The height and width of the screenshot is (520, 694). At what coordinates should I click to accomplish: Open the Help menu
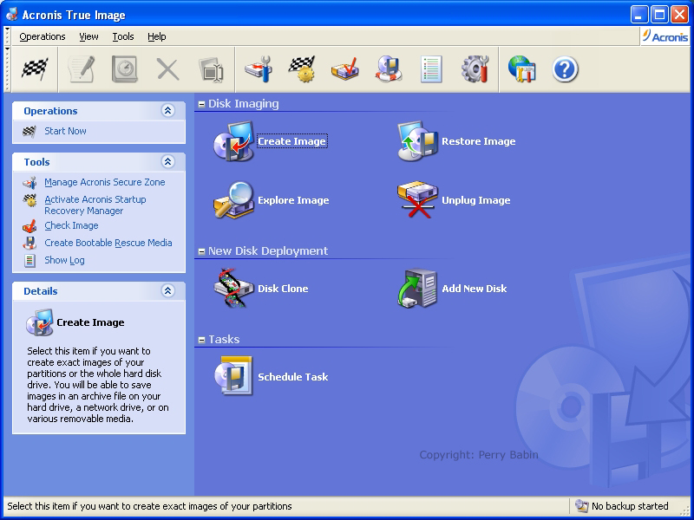tap(157, 36)
